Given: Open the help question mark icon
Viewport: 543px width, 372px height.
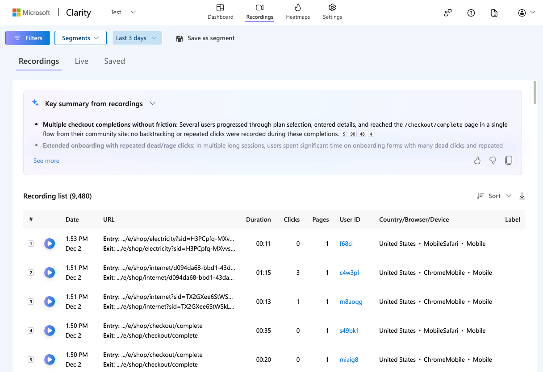Looking at the screenshot, I should (471, 13).
